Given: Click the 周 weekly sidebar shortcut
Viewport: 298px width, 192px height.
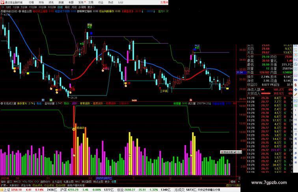Looking at the screenshot, I should [296, 139].
